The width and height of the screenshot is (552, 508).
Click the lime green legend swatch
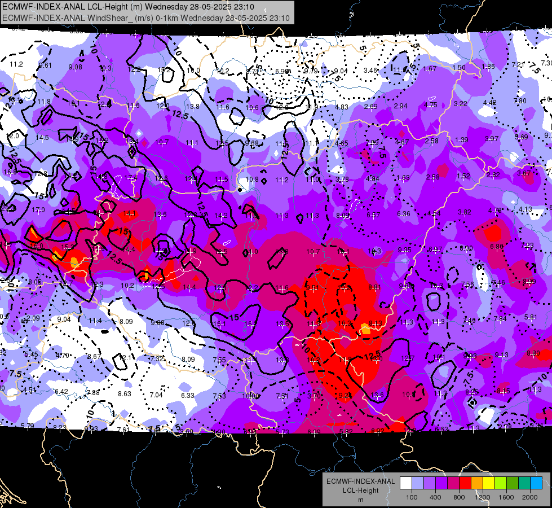[501, 483]
